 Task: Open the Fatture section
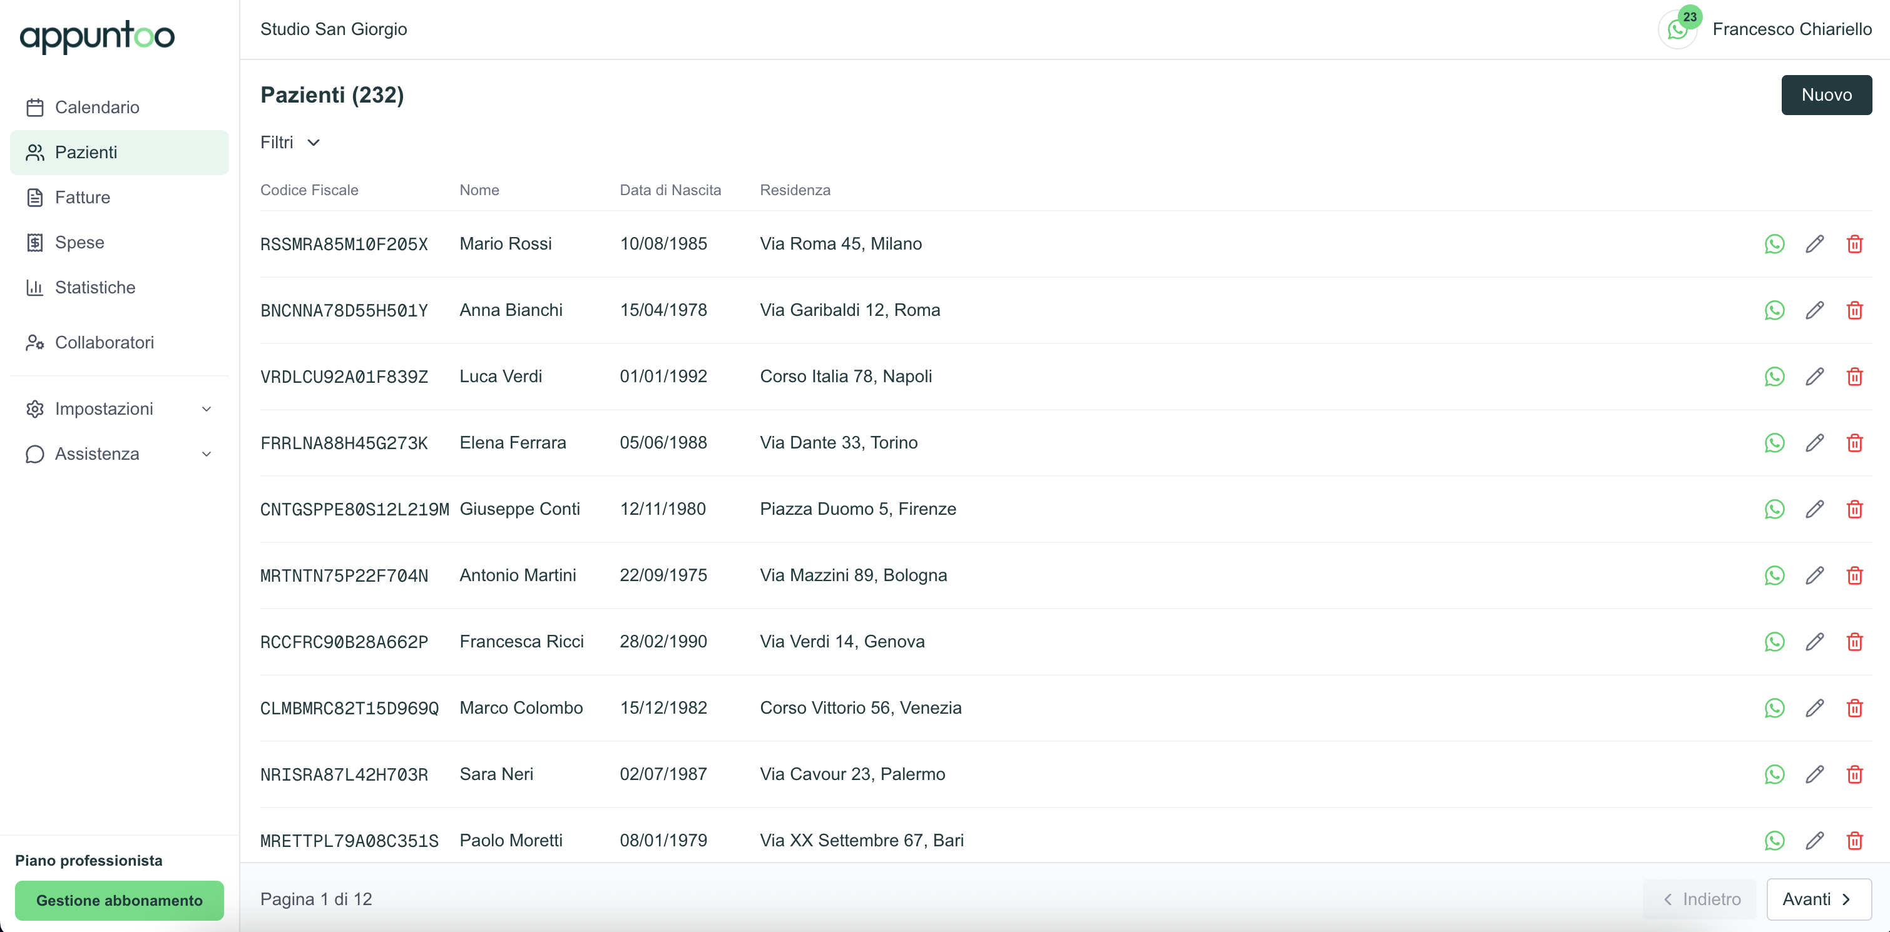pos(82,197)
